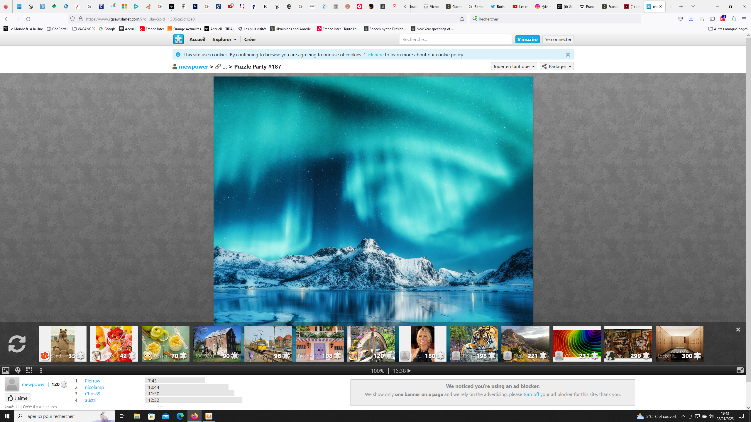
Task: Click the arrange pieces grid icon
Action: 29,370
